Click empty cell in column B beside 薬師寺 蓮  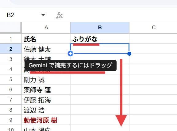(100, 89)
